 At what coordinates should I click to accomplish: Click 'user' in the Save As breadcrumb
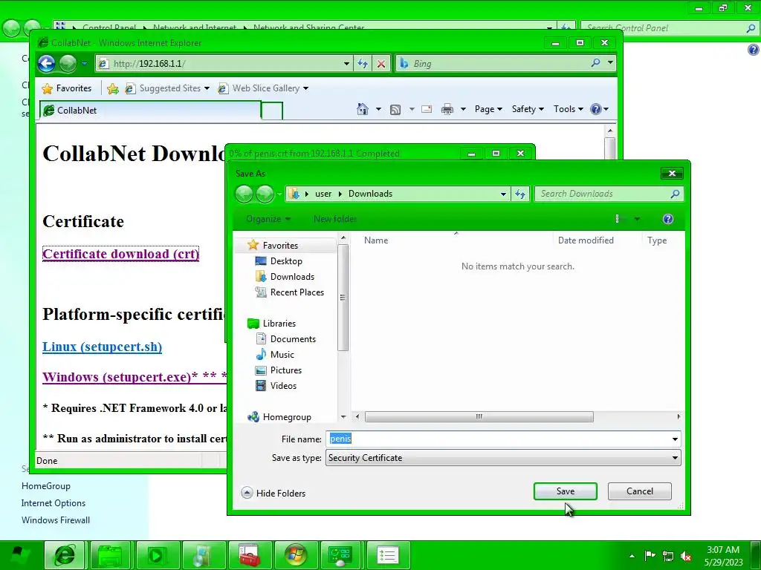pos(323,194)
